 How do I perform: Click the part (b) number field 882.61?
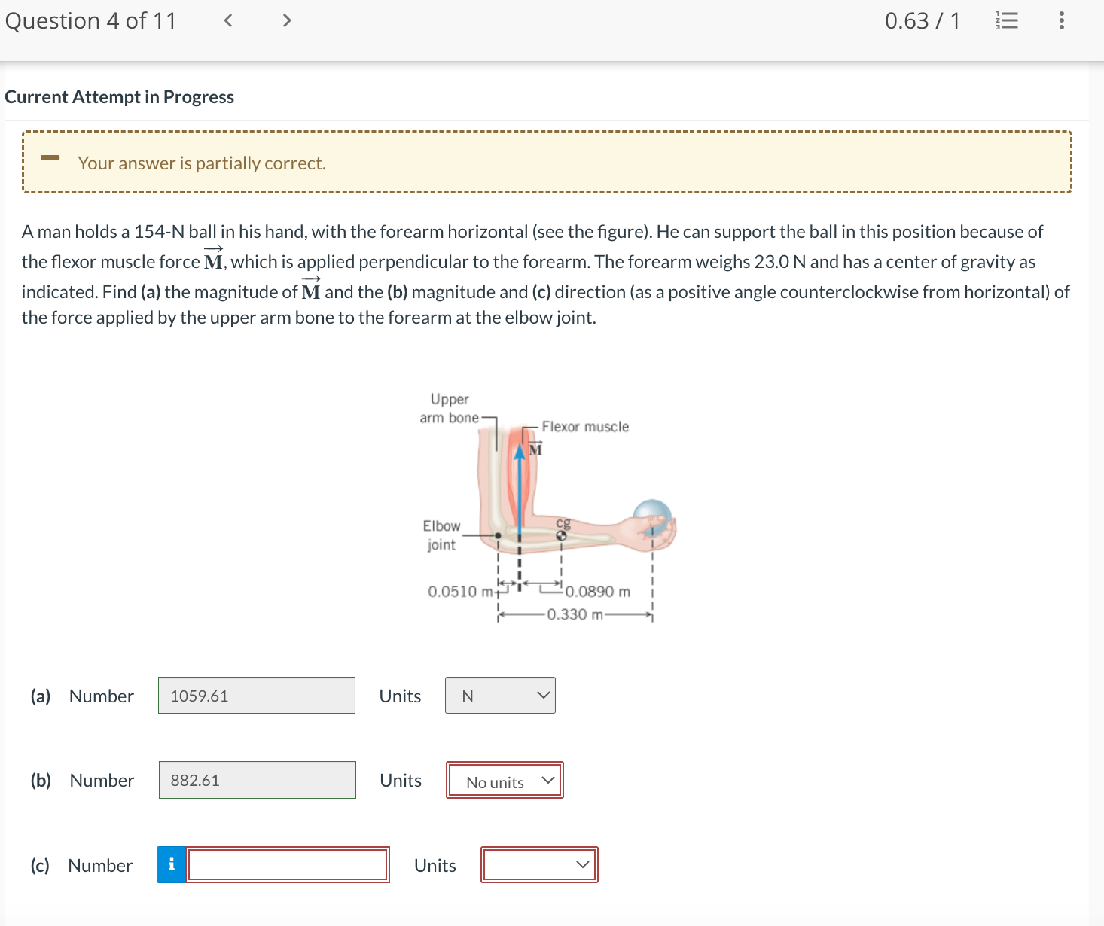click(258, 780)
